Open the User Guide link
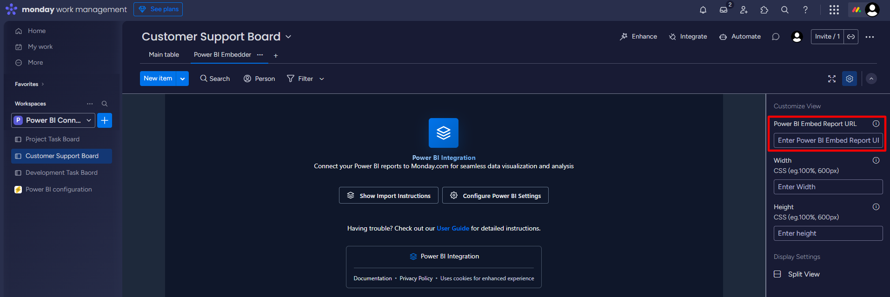890x297 pixels. click(x=453, y=228)
